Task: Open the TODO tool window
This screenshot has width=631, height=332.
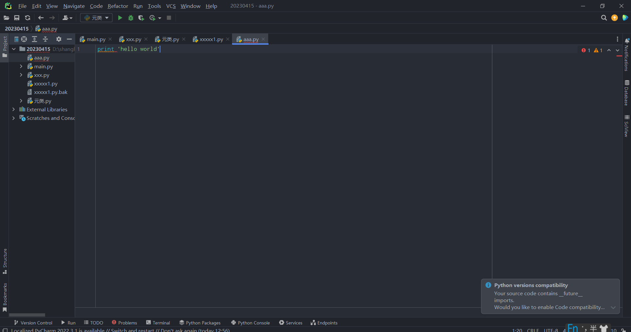Action: [x=94, y=323]
